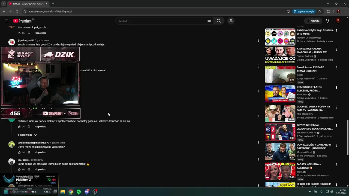Open 'FAGATA KOCHANA W AMERYCE' video title
Screen dimensions: 349x196
309,166
